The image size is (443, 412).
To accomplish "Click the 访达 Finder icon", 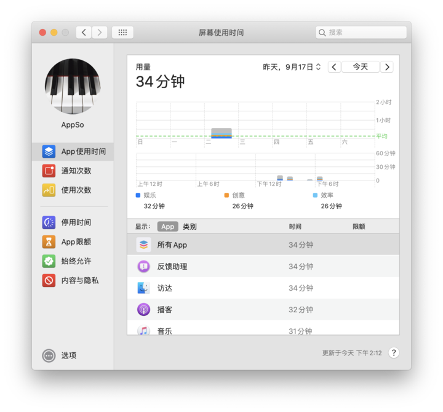I will [143, 288].
